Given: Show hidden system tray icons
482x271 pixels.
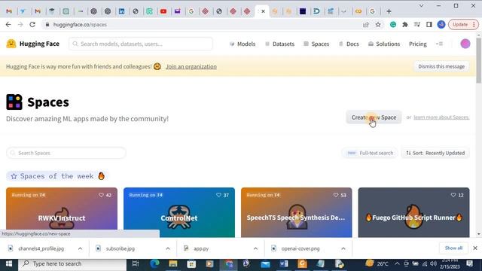Looking at the screenshot, I should click(397, 264).
